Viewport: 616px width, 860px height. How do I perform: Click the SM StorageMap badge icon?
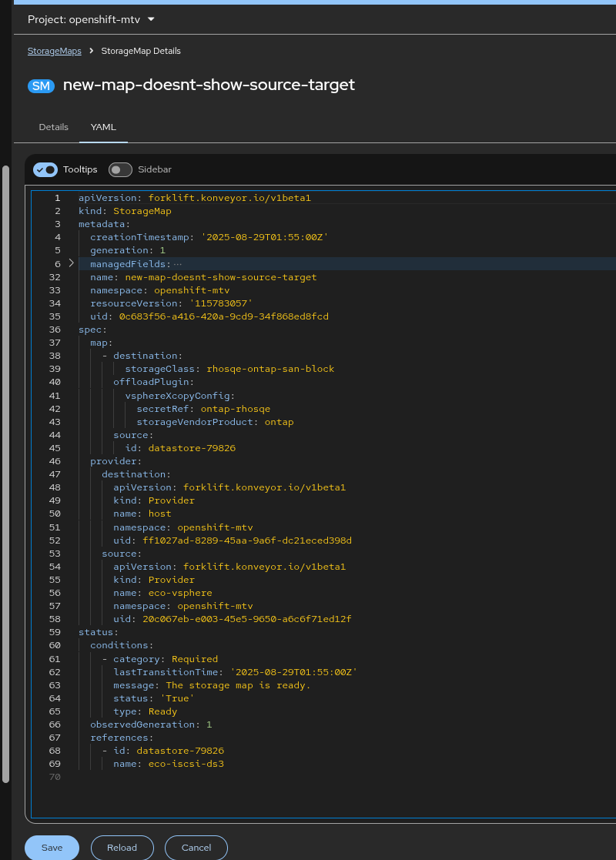[42, 85]
